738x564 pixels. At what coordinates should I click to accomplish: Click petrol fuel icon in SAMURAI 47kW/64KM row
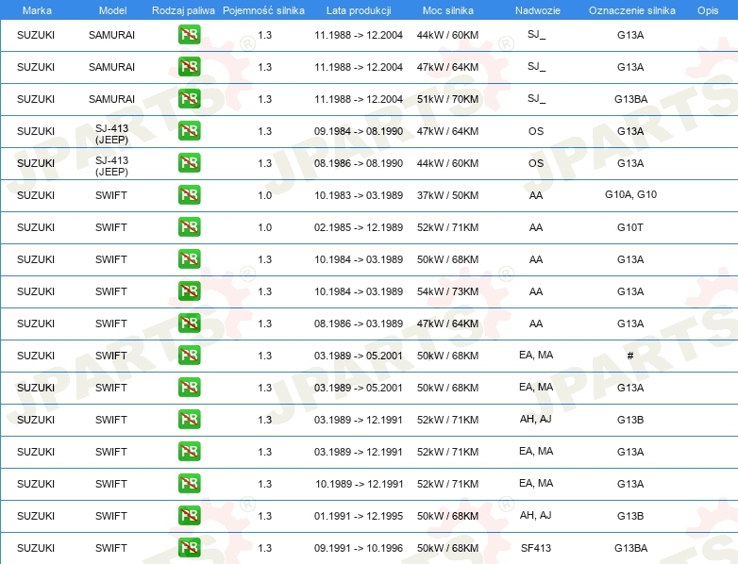[189, 67]
